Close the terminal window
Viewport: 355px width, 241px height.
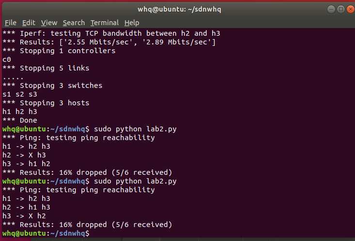click(351, 9)
